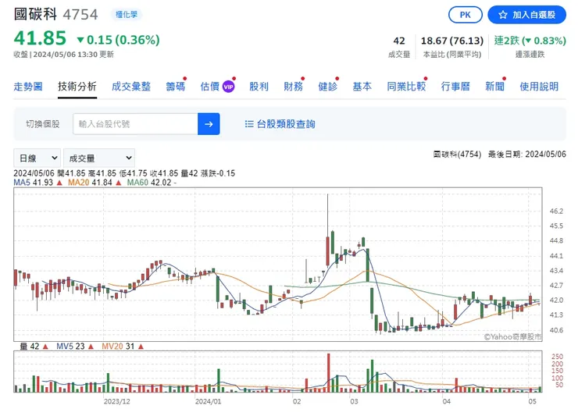This screenshot has width=578, height=416.
Task: Click list icon beside 台股類股查詢
Action: point(249,124)
